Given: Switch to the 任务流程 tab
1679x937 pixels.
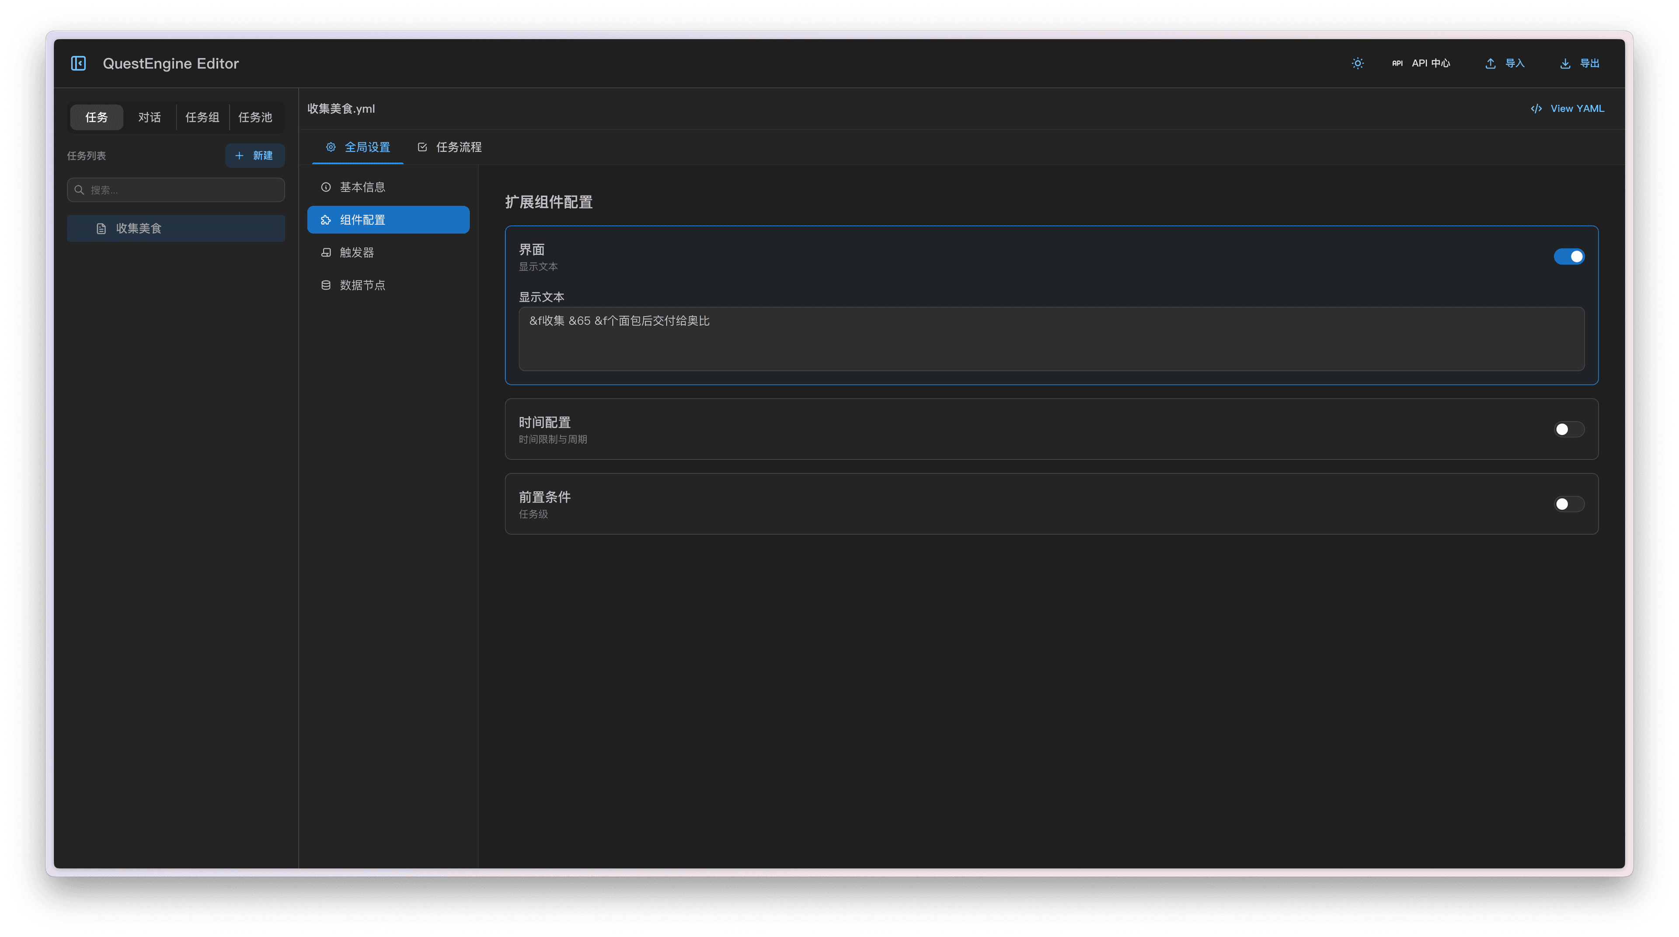Looking at the screenshot, I should click(450, 147).
